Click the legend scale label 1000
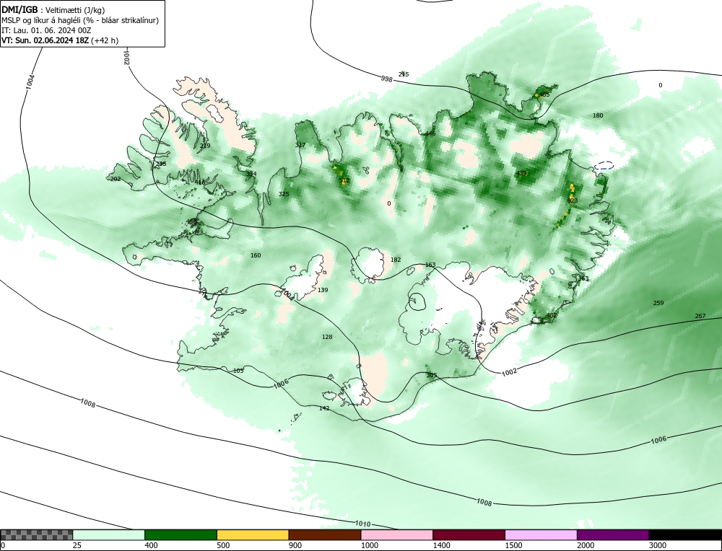 pyautogui.click(x=370, y=545)
